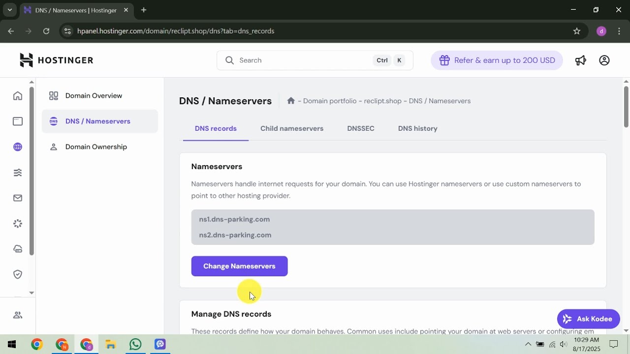The width and height of the screenshot is (630, 354).
Task: Open Domain portfolio breadcrumb link
Action: [x=330, y=101]
